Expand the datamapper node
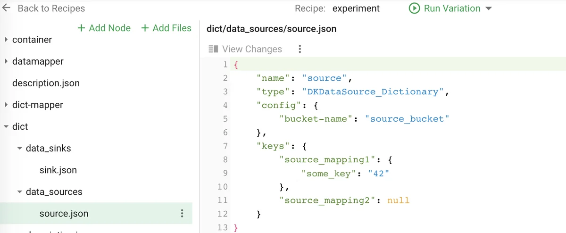This screenshot has height=233, width=566. tap(6, 61)
